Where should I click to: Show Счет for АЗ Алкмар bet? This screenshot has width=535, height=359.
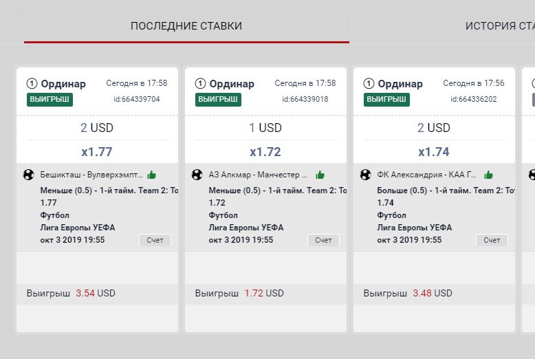[323, 240]
